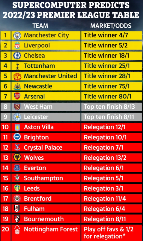143x241 pixels.
Task: Click the MARKET/ODDS column header
Action: [x=111, y=26]
